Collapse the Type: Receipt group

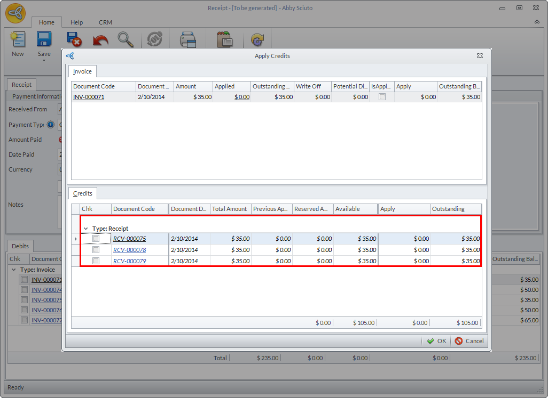(86, 229)
